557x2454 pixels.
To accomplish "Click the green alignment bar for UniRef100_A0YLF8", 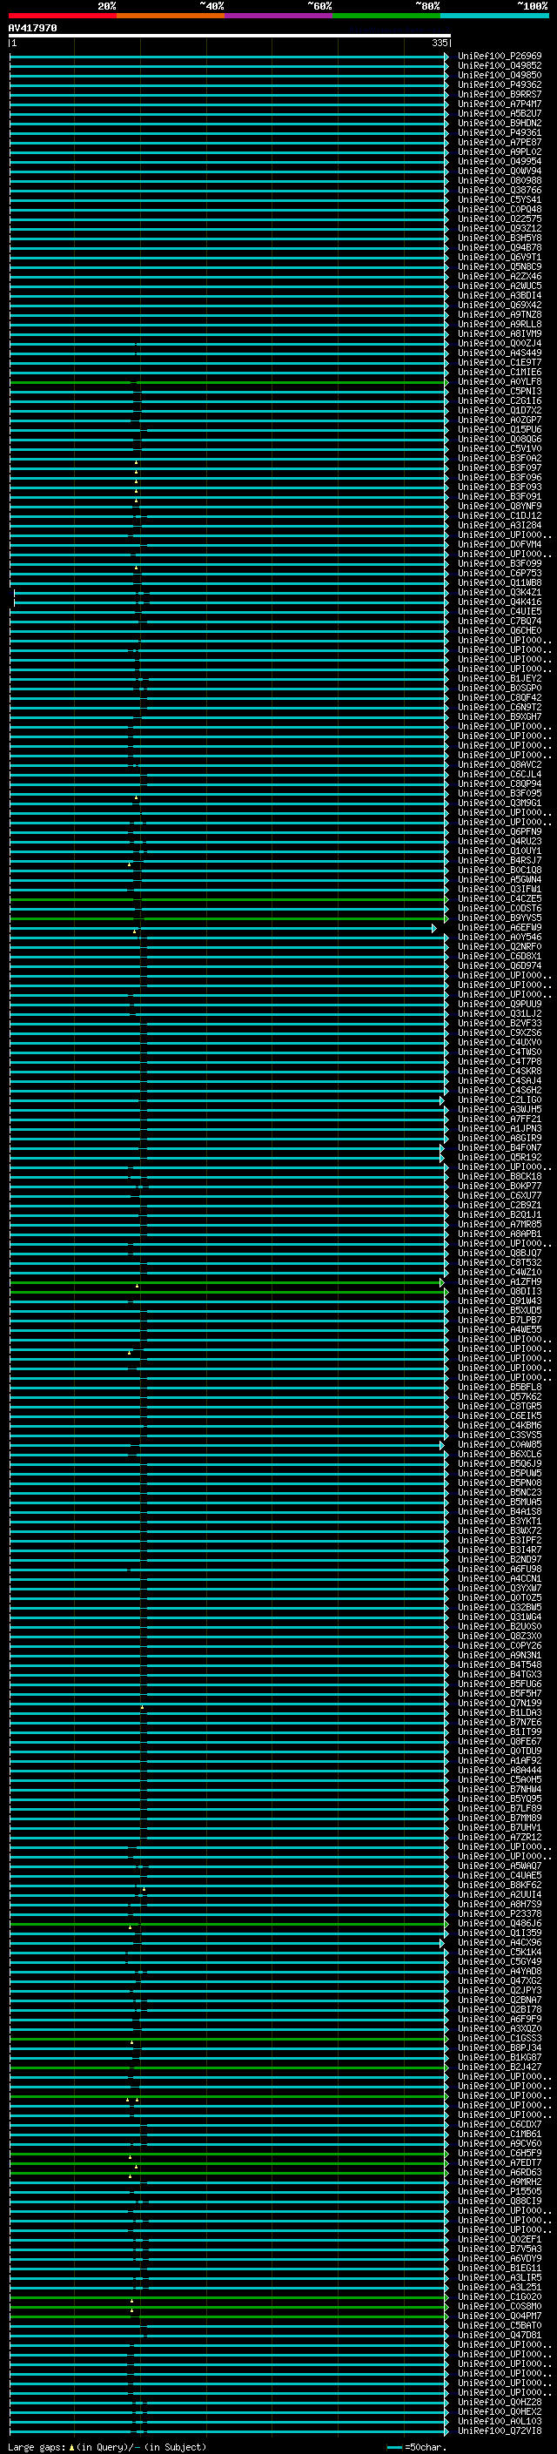I will pyautogui.click(x=229, y=382).
